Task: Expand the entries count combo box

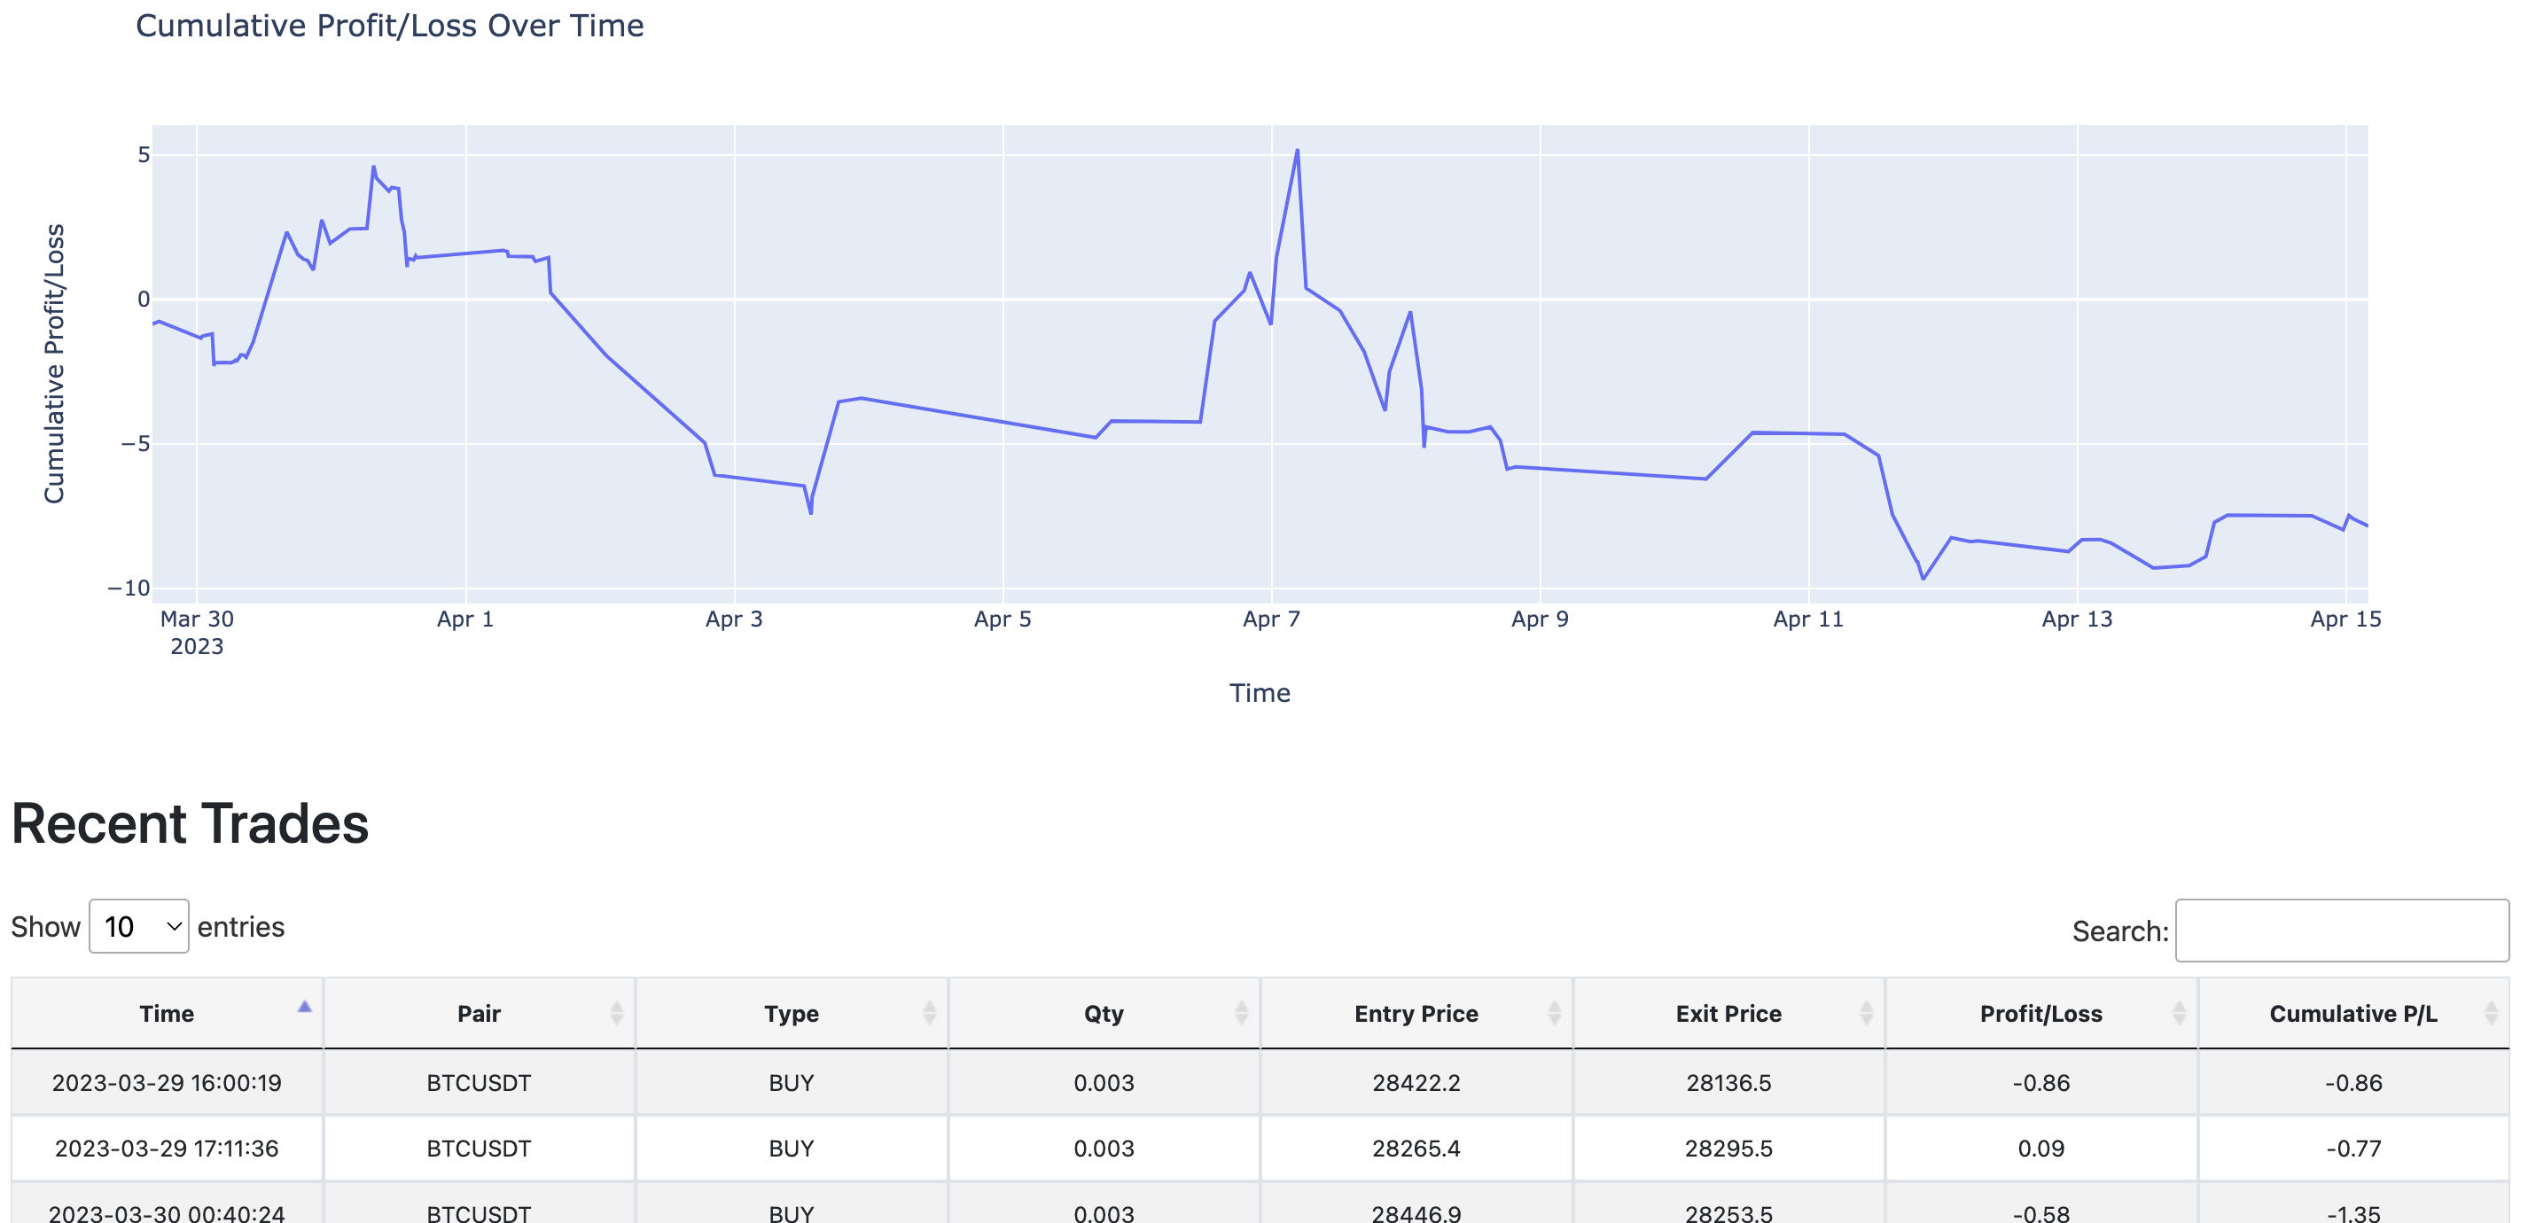Action: coord(137,925)
